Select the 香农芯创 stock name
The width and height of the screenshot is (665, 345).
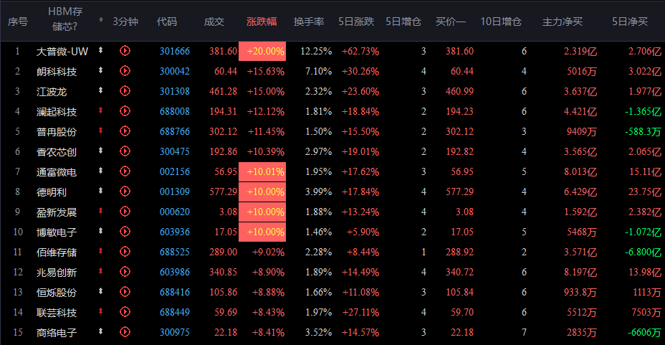point(57,152)
